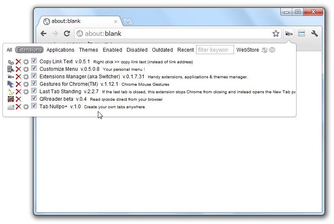Reload the page
Screen dimensions: 334x224
67,33
